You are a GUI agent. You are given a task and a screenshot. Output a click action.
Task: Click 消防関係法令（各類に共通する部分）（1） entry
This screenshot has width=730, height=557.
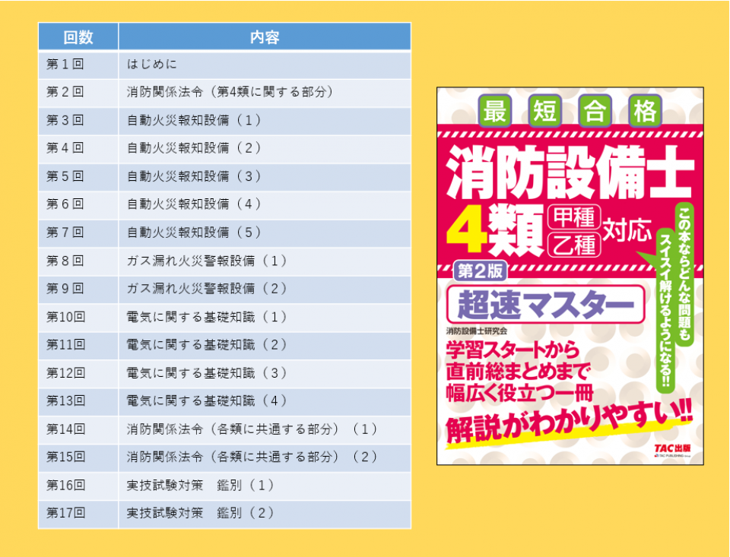tap(252, 429)
